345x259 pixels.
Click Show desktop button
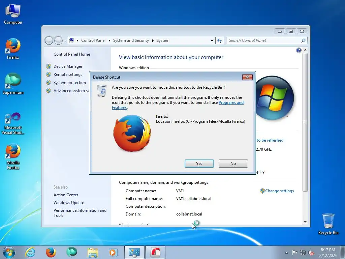point(343,252)
